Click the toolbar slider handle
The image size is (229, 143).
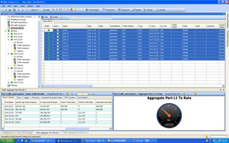click(74, 17)
